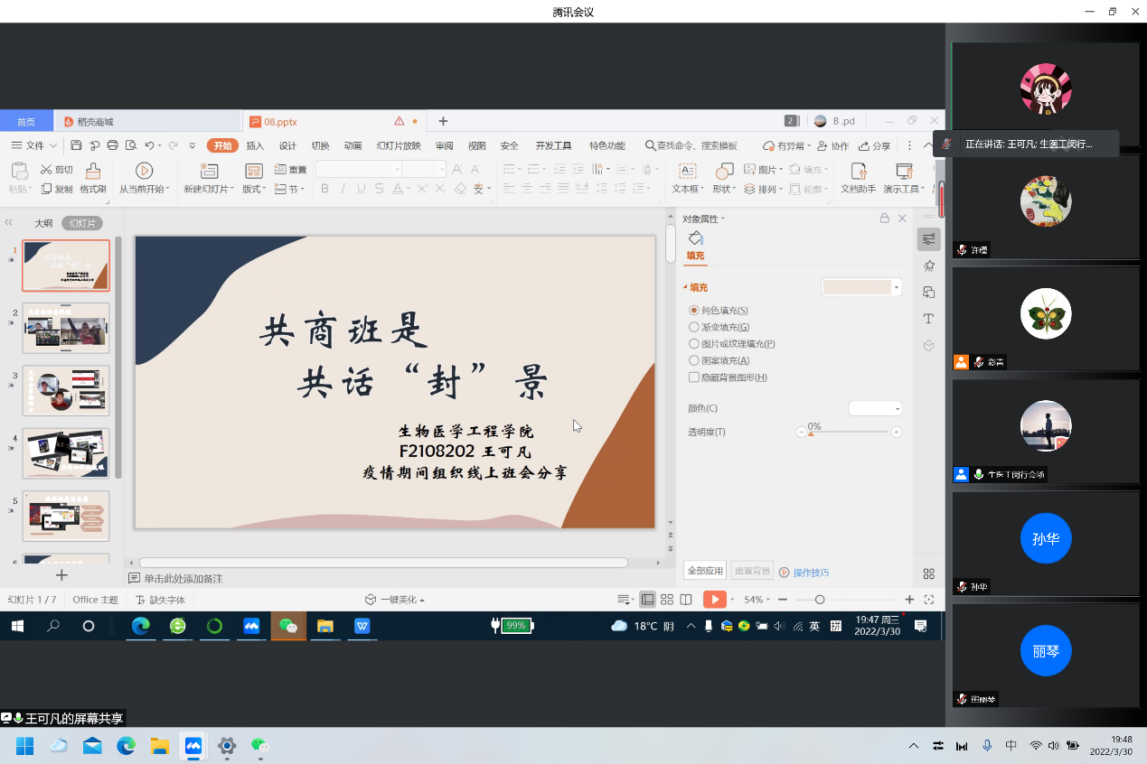The height and width of the screenshot is (764, 1147).
Task: Click the orange slideshow play button in status bar
Action: tap(714, 600)
